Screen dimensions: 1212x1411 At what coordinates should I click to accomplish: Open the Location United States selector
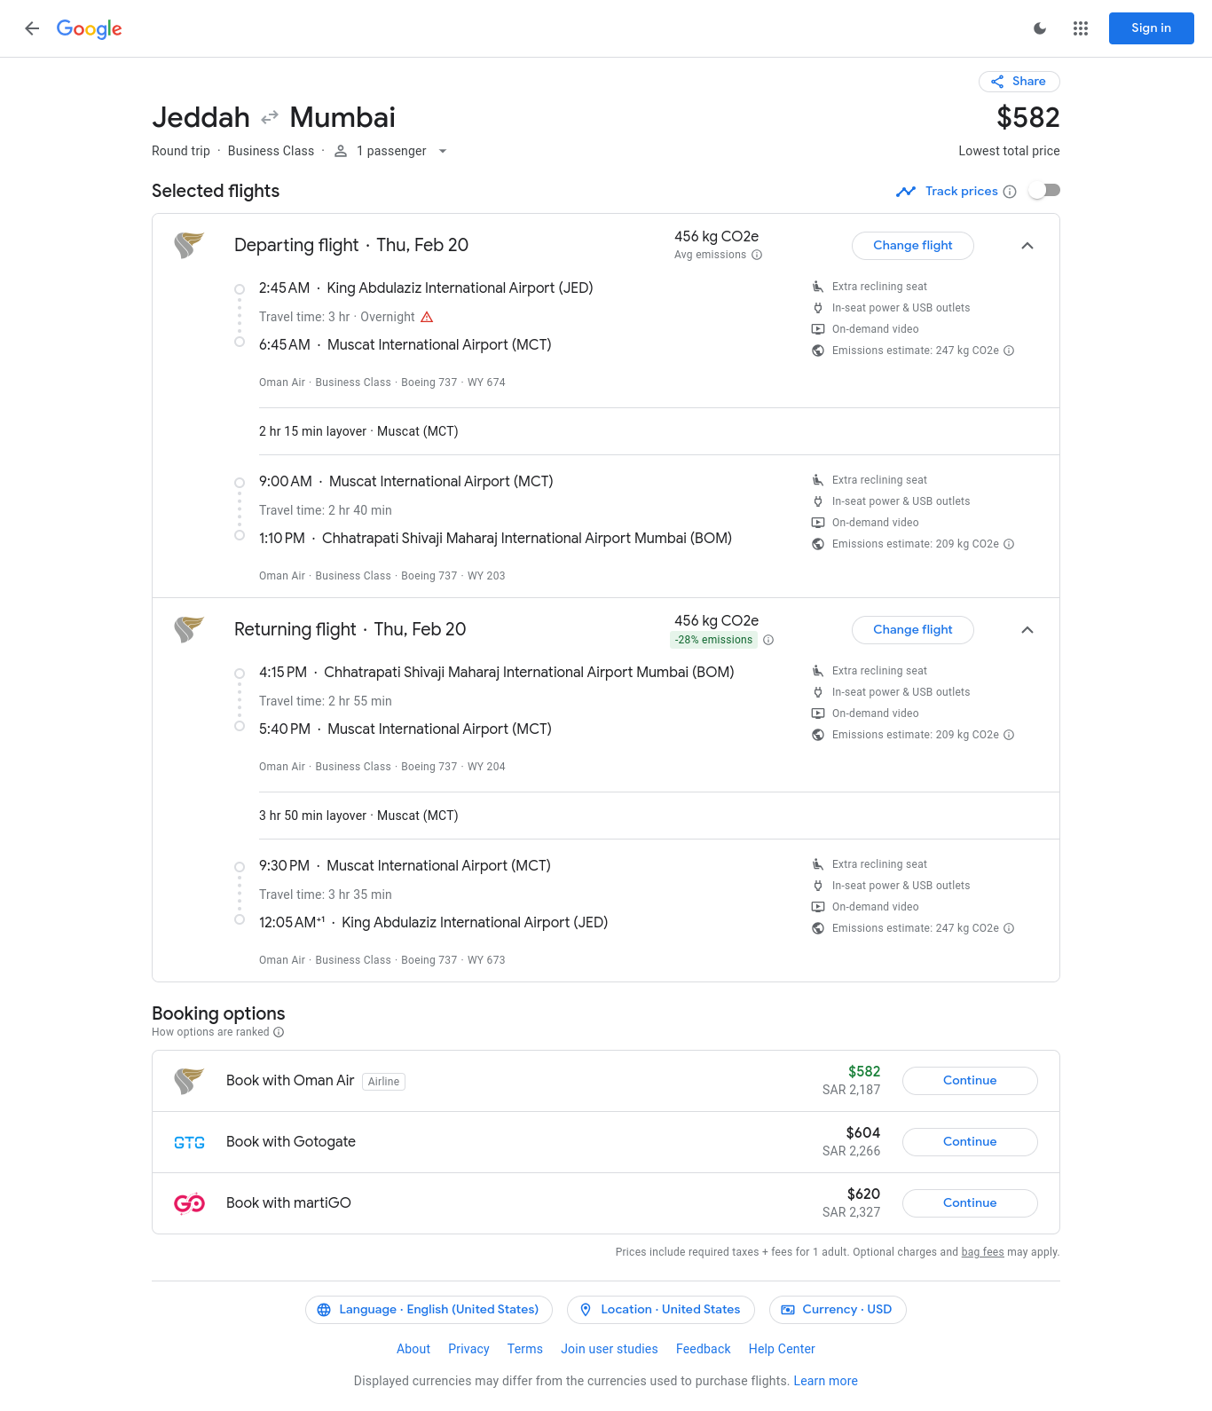[x=660, y=1310]
